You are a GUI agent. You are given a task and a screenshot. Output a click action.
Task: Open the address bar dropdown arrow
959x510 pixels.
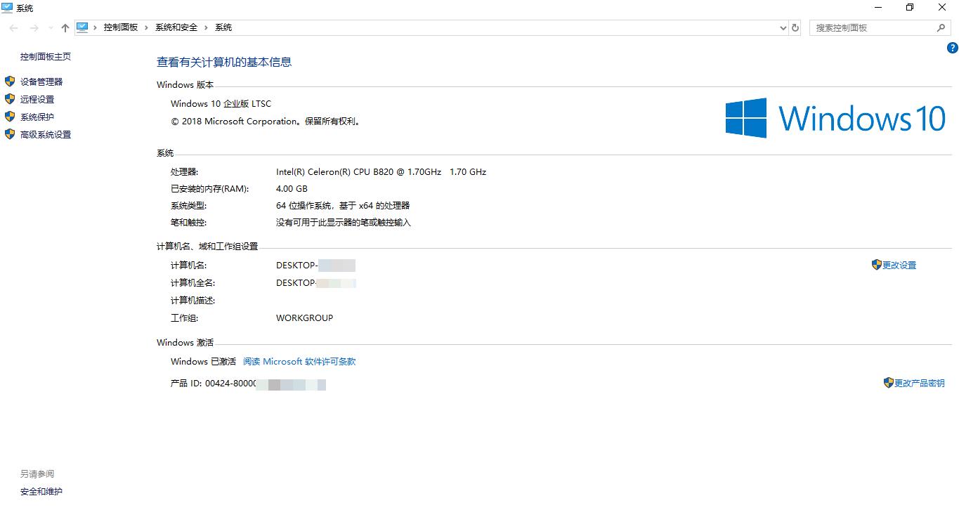tap(783, 27)
